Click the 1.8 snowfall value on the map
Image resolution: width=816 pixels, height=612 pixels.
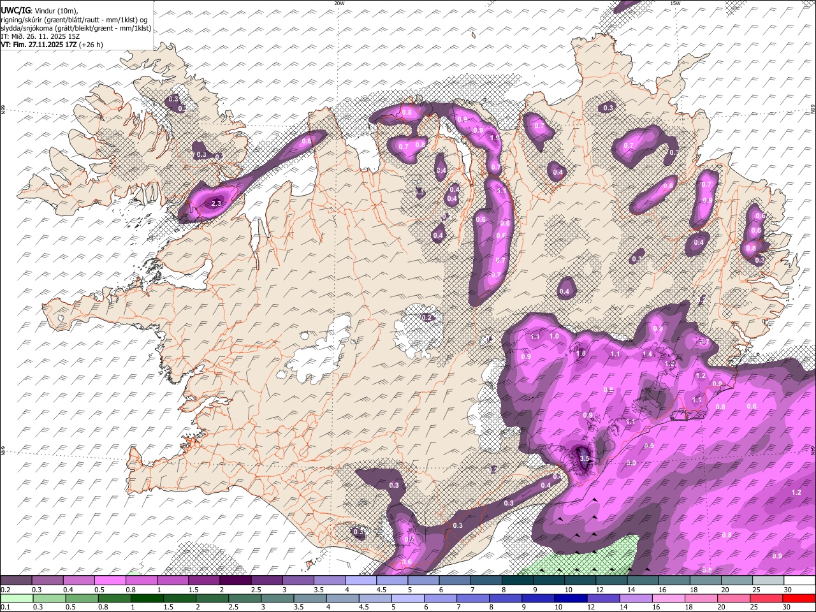(581, 354)
